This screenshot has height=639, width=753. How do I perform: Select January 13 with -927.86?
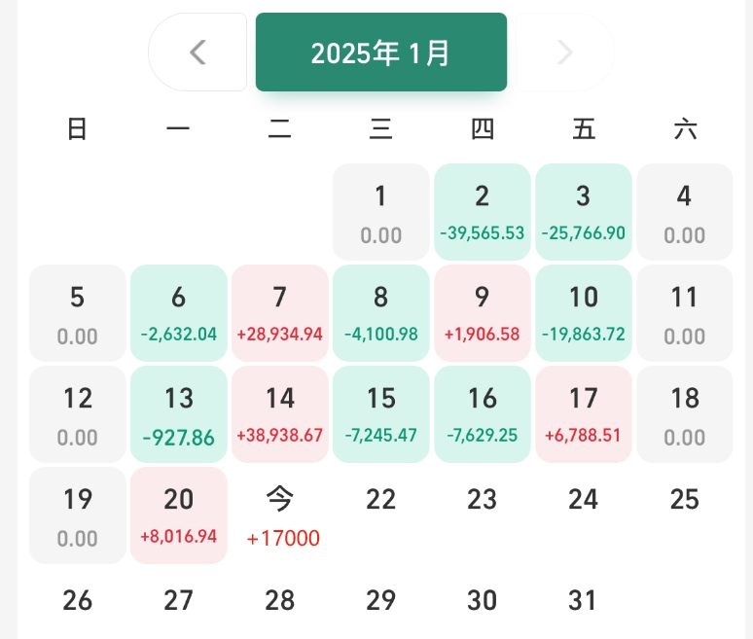pyautogui.click(x=179, y=414)
